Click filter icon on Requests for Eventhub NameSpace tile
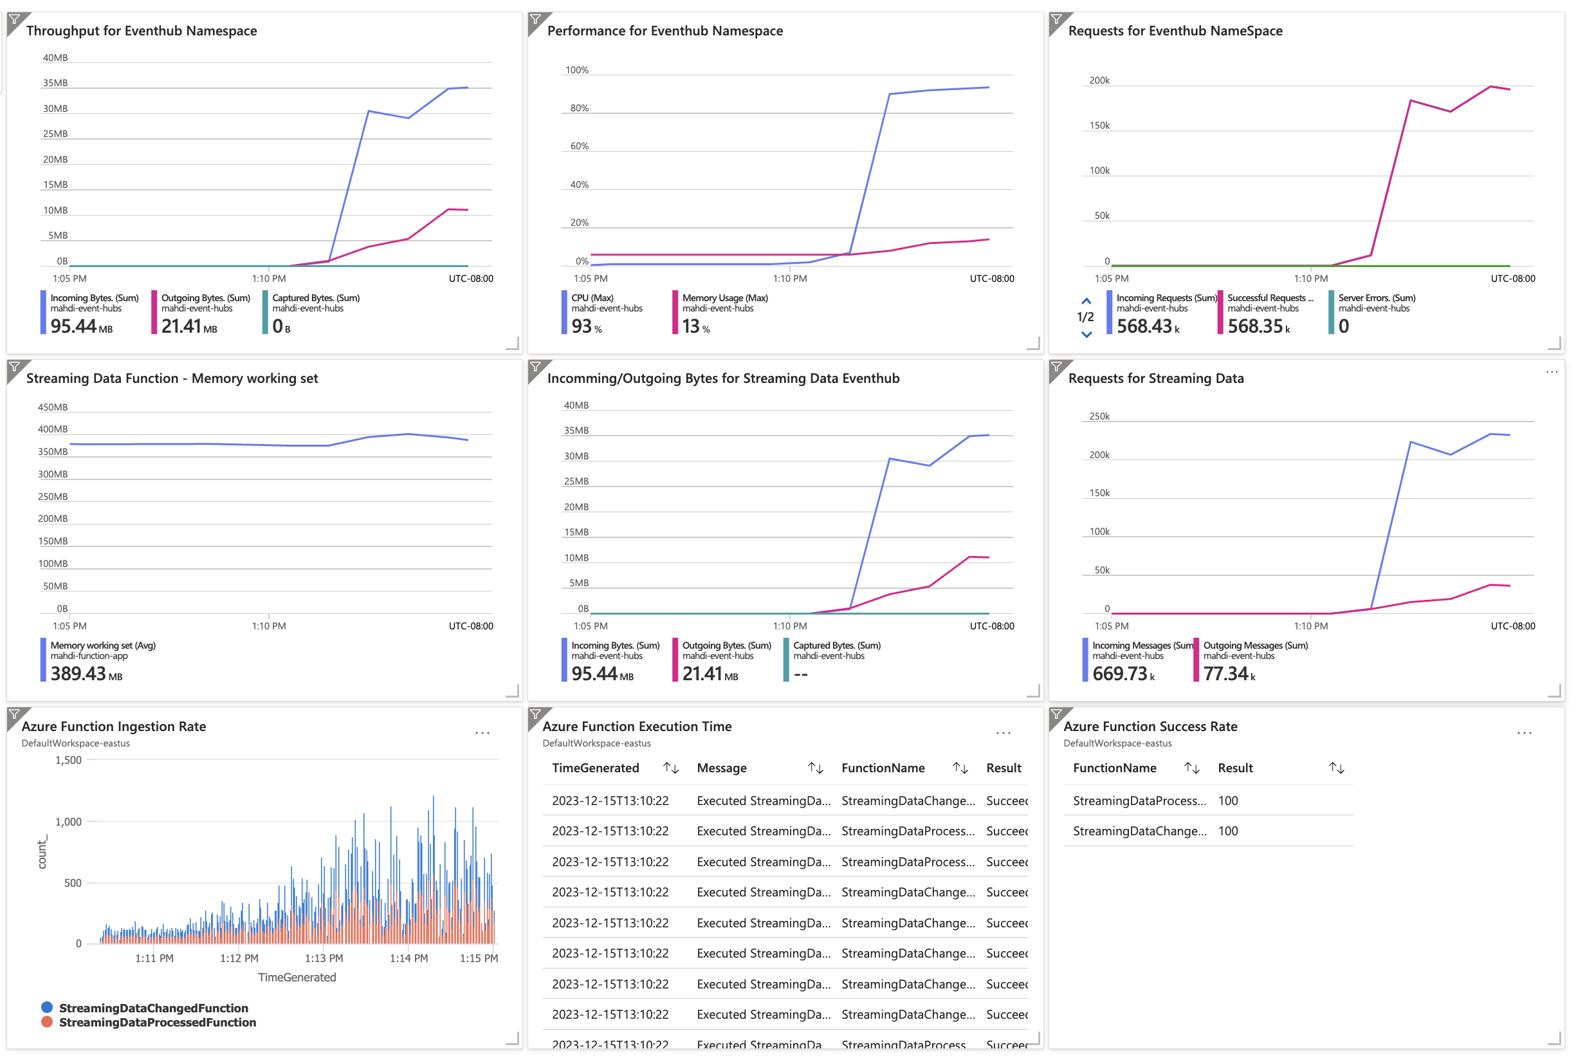This screenshot has height=1058, width=1576. 1057,19
